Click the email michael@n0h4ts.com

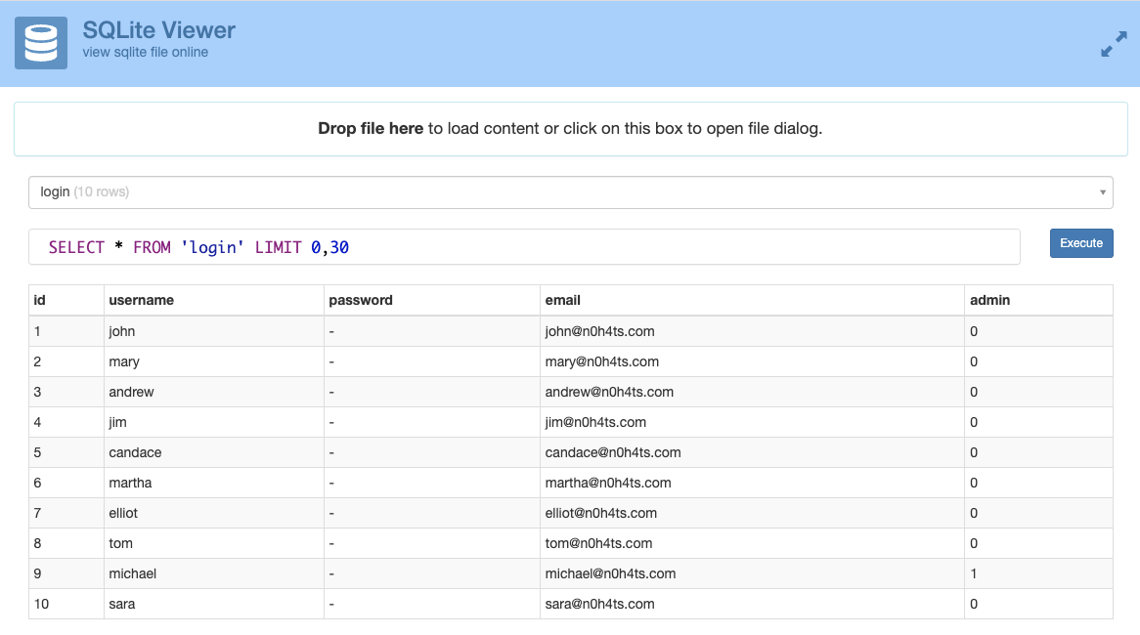(x=611, y=574)
